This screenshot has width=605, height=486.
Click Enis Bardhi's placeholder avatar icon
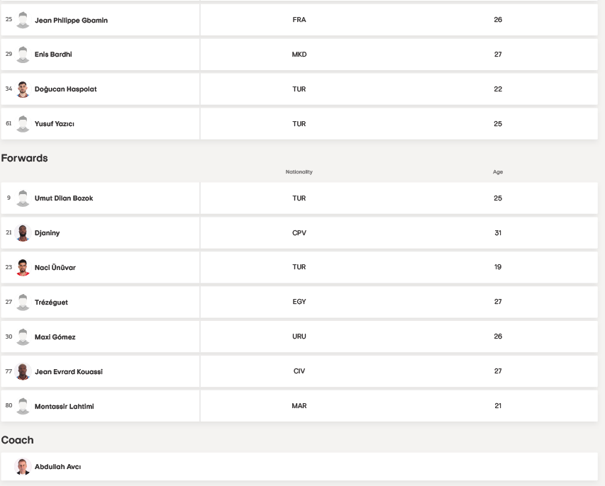click(23, 55)
